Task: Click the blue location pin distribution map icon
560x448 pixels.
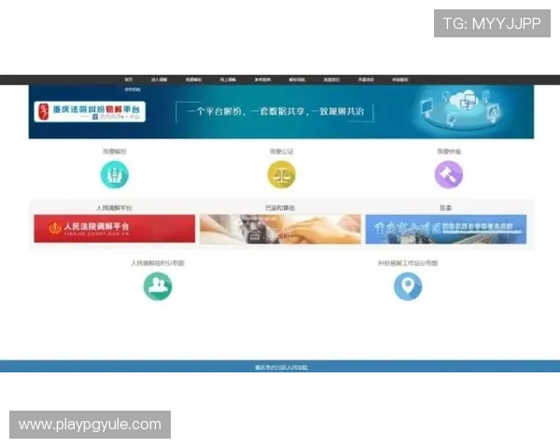Action: [408, 287]
